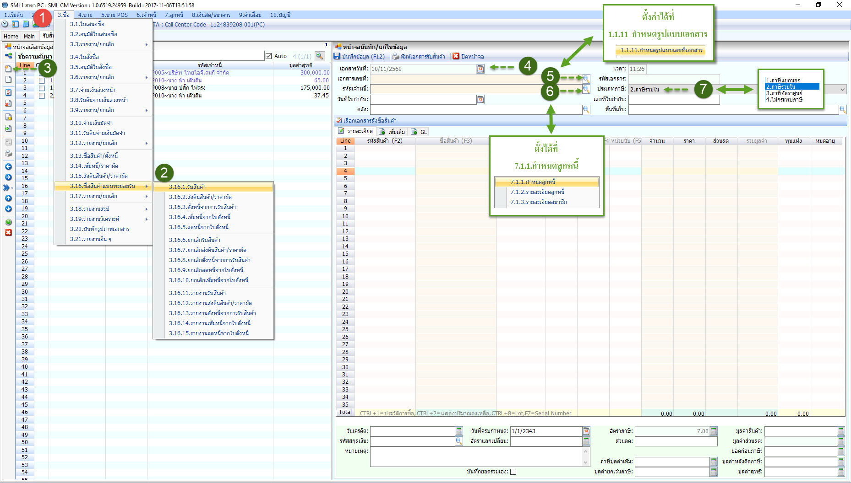This screenshot has width=851, height=483.
Task: Click the magnifier search button beside Auto
Action: pos(320,56)
